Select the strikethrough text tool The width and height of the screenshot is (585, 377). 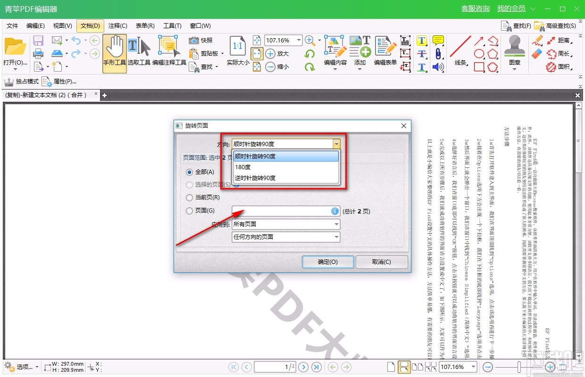(x=422, y=54)
